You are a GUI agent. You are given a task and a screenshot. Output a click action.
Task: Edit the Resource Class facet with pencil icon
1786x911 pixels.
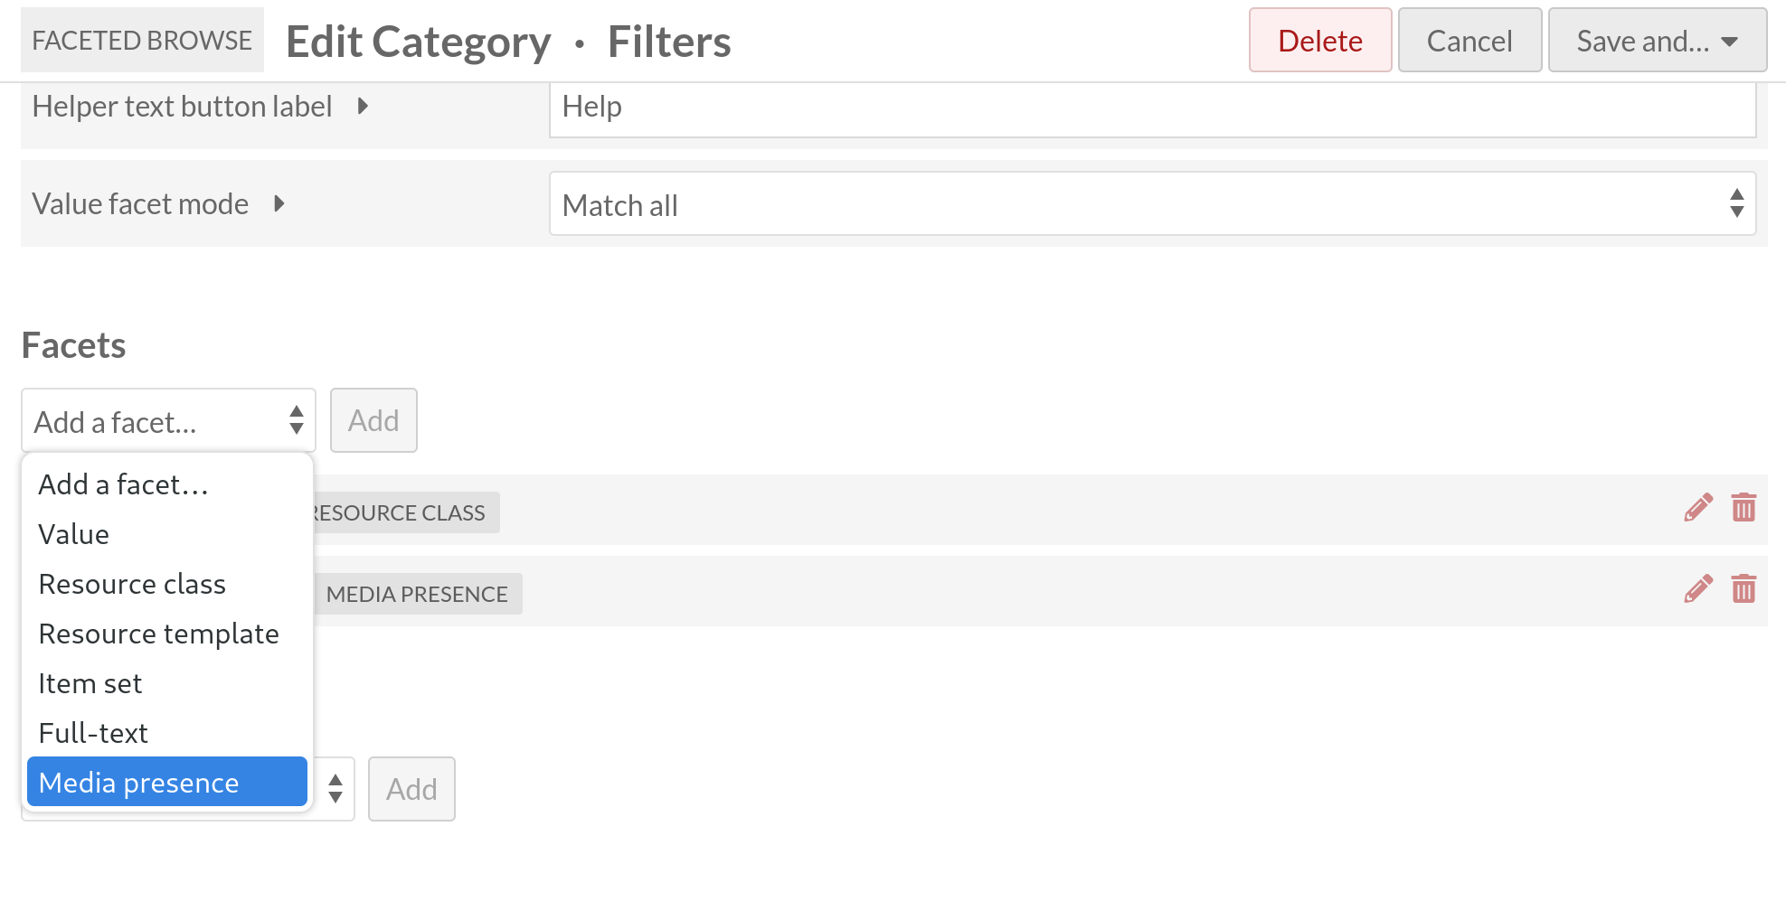pos(1698,508)
